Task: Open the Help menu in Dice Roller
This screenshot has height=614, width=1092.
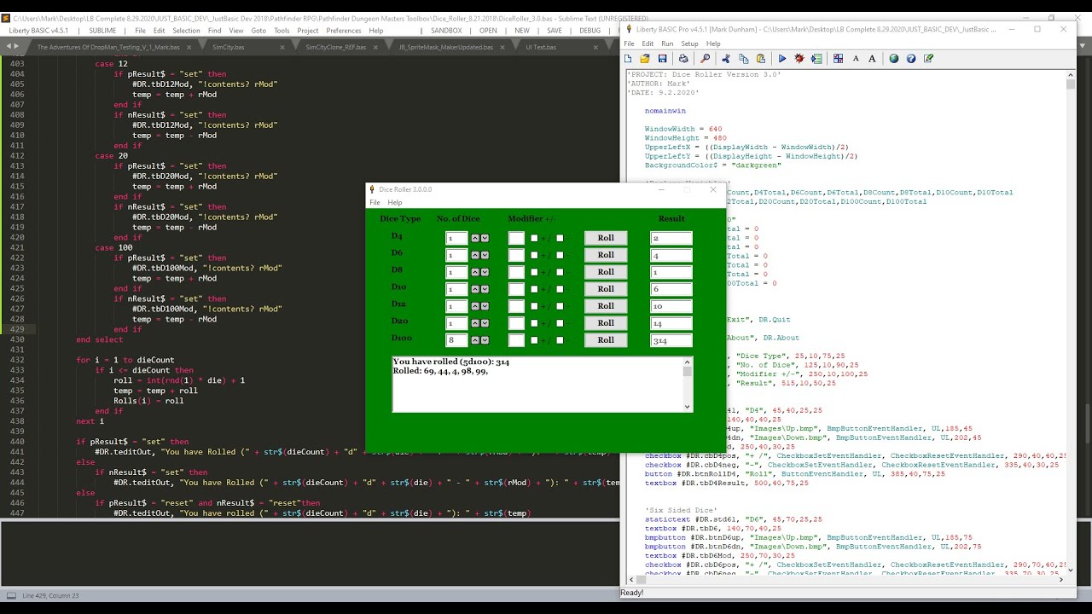Action: coord(395,202)
